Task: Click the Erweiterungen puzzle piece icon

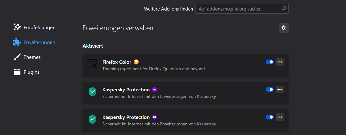Action: click(x=17, y=42)
